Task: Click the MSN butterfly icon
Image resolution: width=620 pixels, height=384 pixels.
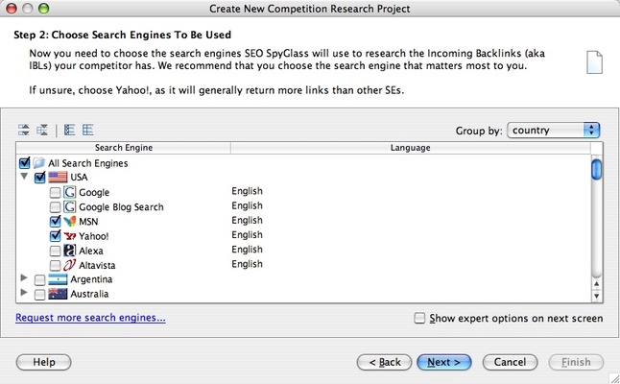Action: point(70,222)
